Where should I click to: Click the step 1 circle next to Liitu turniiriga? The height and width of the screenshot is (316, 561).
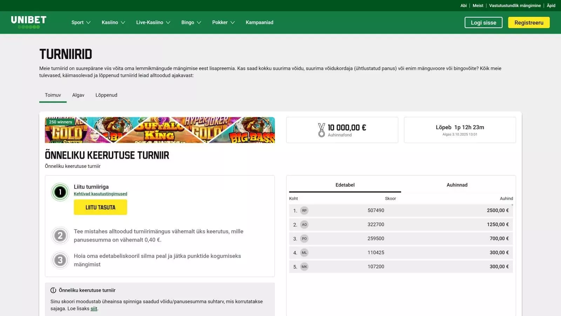(x=60, y=192)
